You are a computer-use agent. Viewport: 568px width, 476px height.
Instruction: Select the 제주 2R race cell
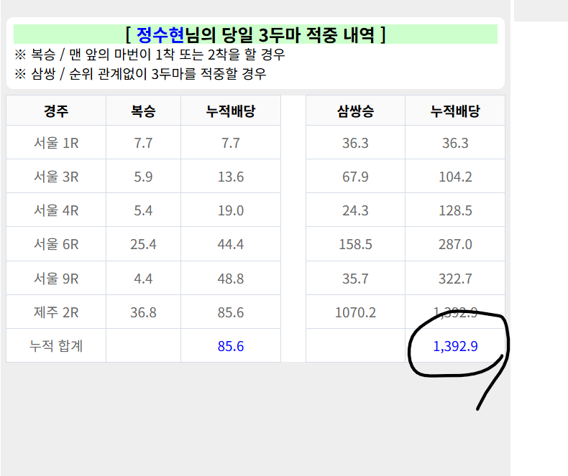pyautogui.click(x=56, y=312)
